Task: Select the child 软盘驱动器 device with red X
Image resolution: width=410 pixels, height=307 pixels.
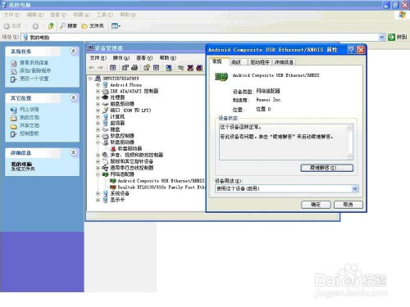Action: (x=130, y=148)
